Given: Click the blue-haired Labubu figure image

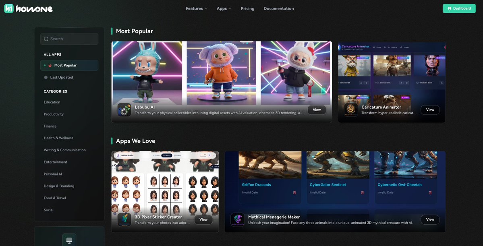Looking at the screenshot, I should tap(147, 72).
